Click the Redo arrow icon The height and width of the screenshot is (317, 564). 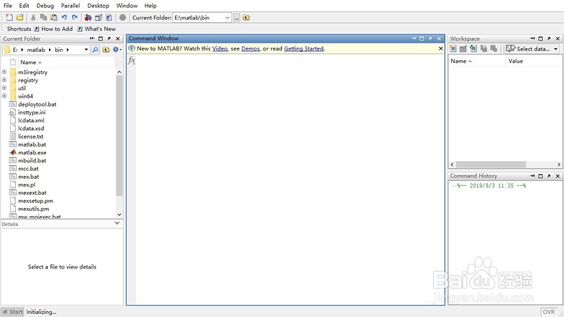point(74,17)
